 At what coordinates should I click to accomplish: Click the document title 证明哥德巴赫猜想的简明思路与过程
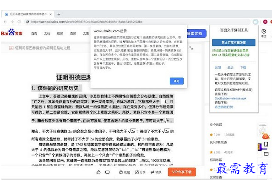43,48
